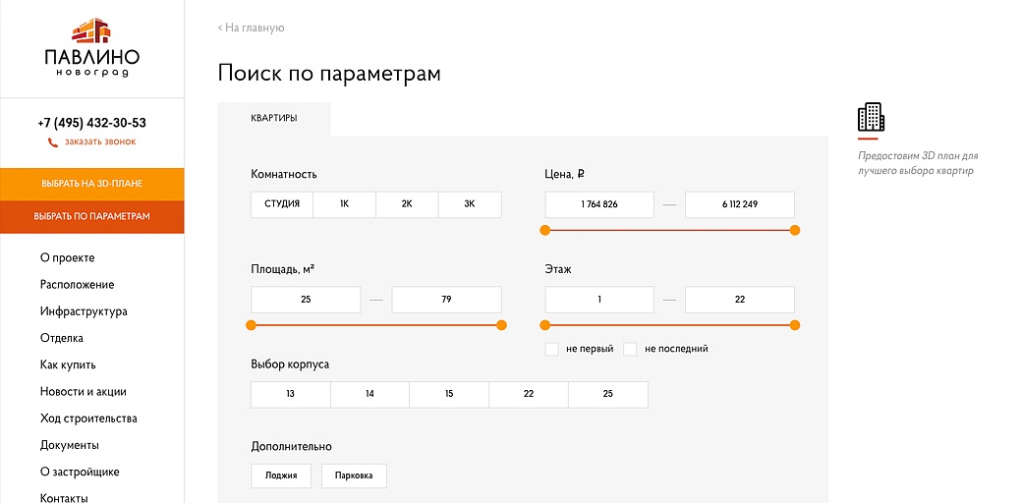Enable the 'не первый' checkbox
1022x503 pixels.
[x=552, y=349]
